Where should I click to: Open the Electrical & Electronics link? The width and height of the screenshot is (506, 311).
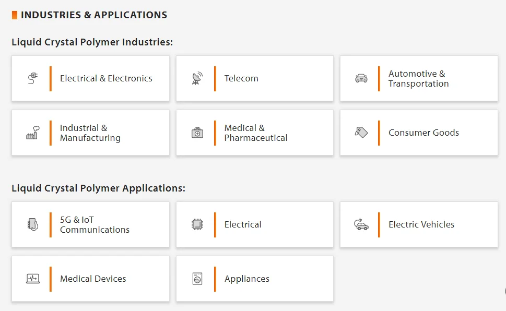pyautogui.click(x=106, y=78)
